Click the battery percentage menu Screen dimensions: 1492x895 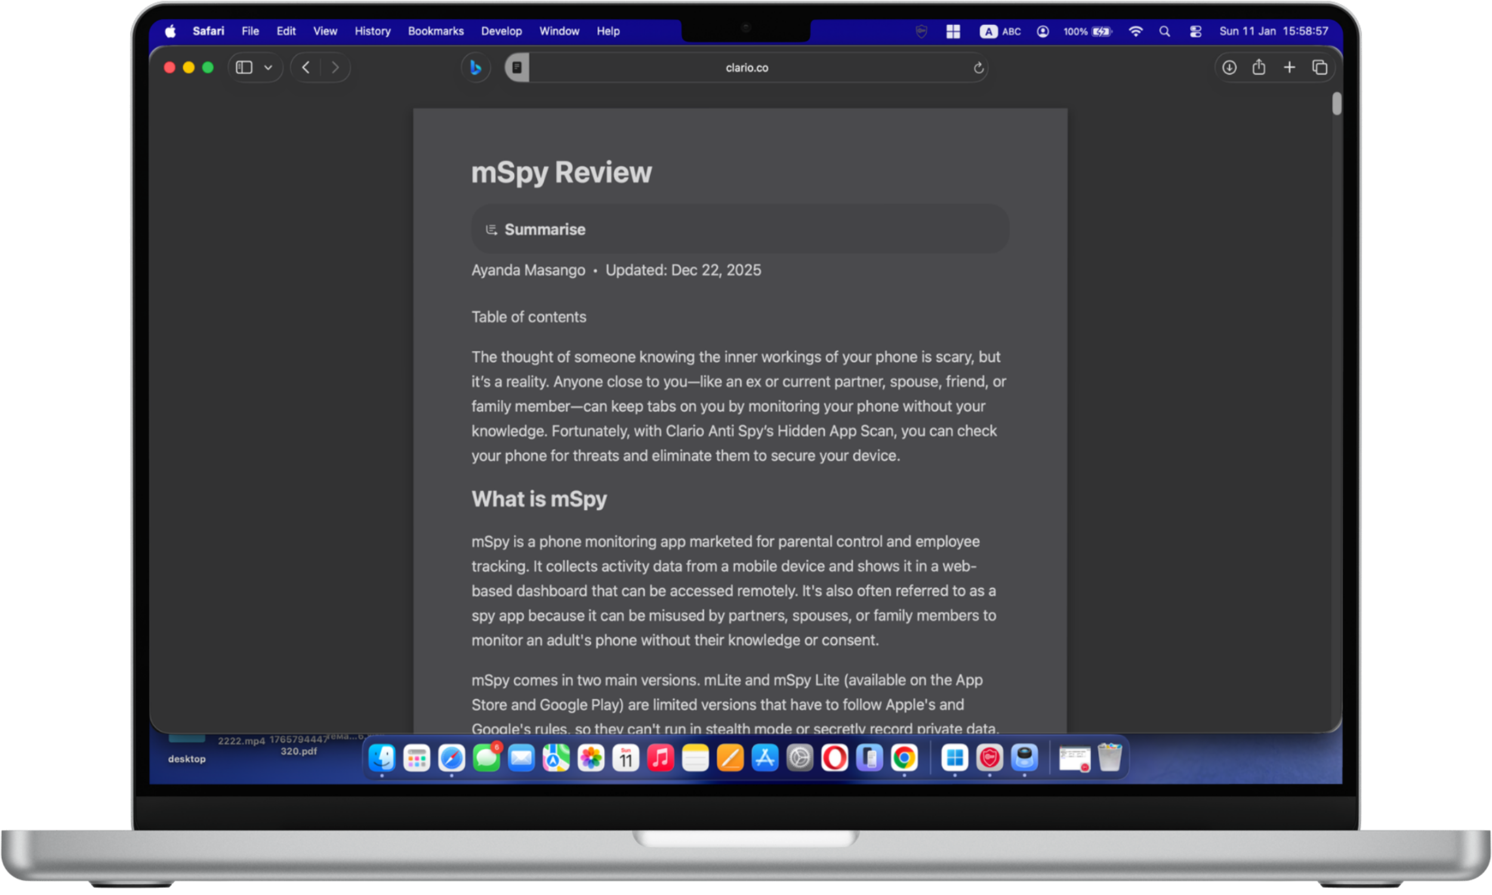1088,32
